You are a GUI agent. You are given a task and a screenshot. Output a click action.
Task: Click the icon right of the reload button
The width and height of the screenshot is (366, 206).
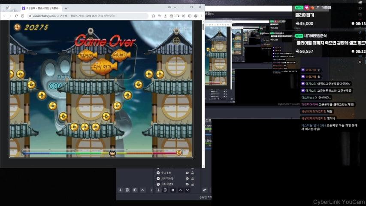[23, 16]
